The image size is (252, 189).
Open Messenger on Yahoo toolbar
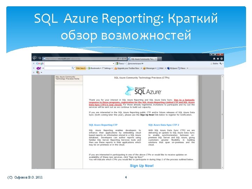150,68
